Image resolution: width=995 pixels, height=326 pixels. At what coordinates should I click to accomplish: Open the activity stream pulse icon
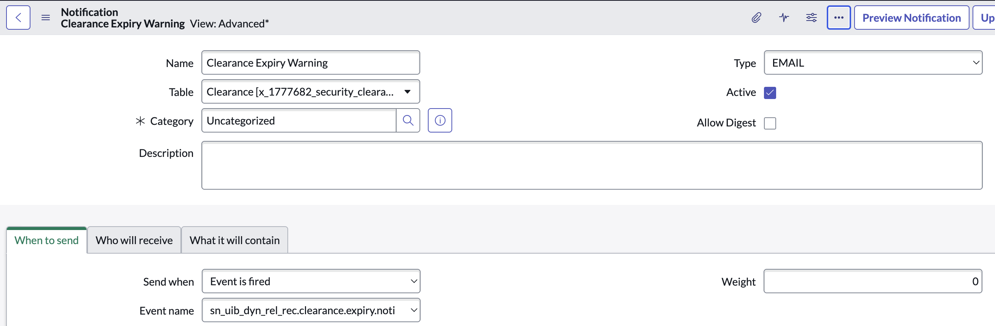point(784,18)
